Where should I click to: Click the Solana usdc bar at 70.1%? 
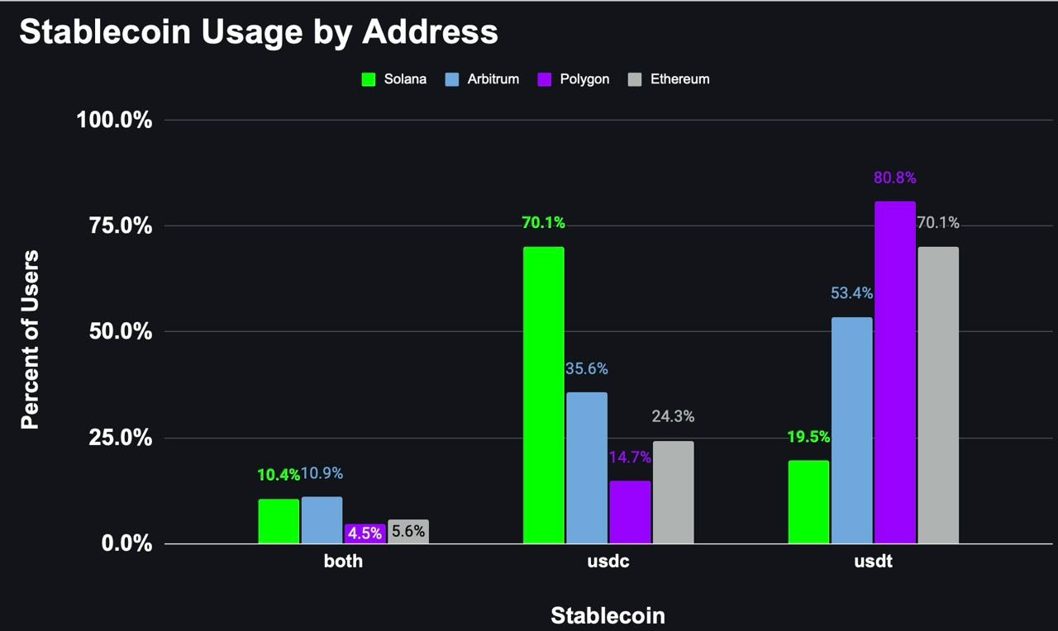point(544,395)
